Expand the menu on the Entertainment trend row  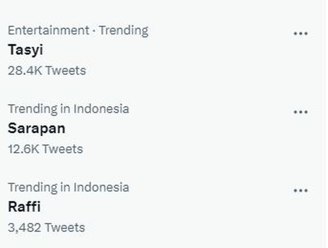(x=300, y=34)
